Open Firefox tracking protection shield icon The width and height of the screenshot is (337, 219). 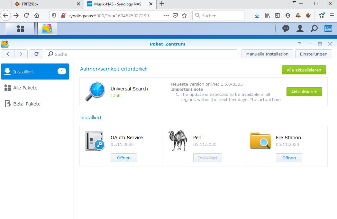54,15
